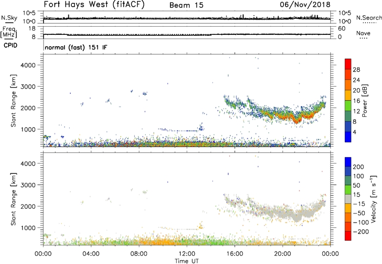The width and height of the screenshot is (382, 264).
Task: Pick the gray -15 to 15 velocity colorbar segment
Action: pyautogui.click(x=348, y=199)
